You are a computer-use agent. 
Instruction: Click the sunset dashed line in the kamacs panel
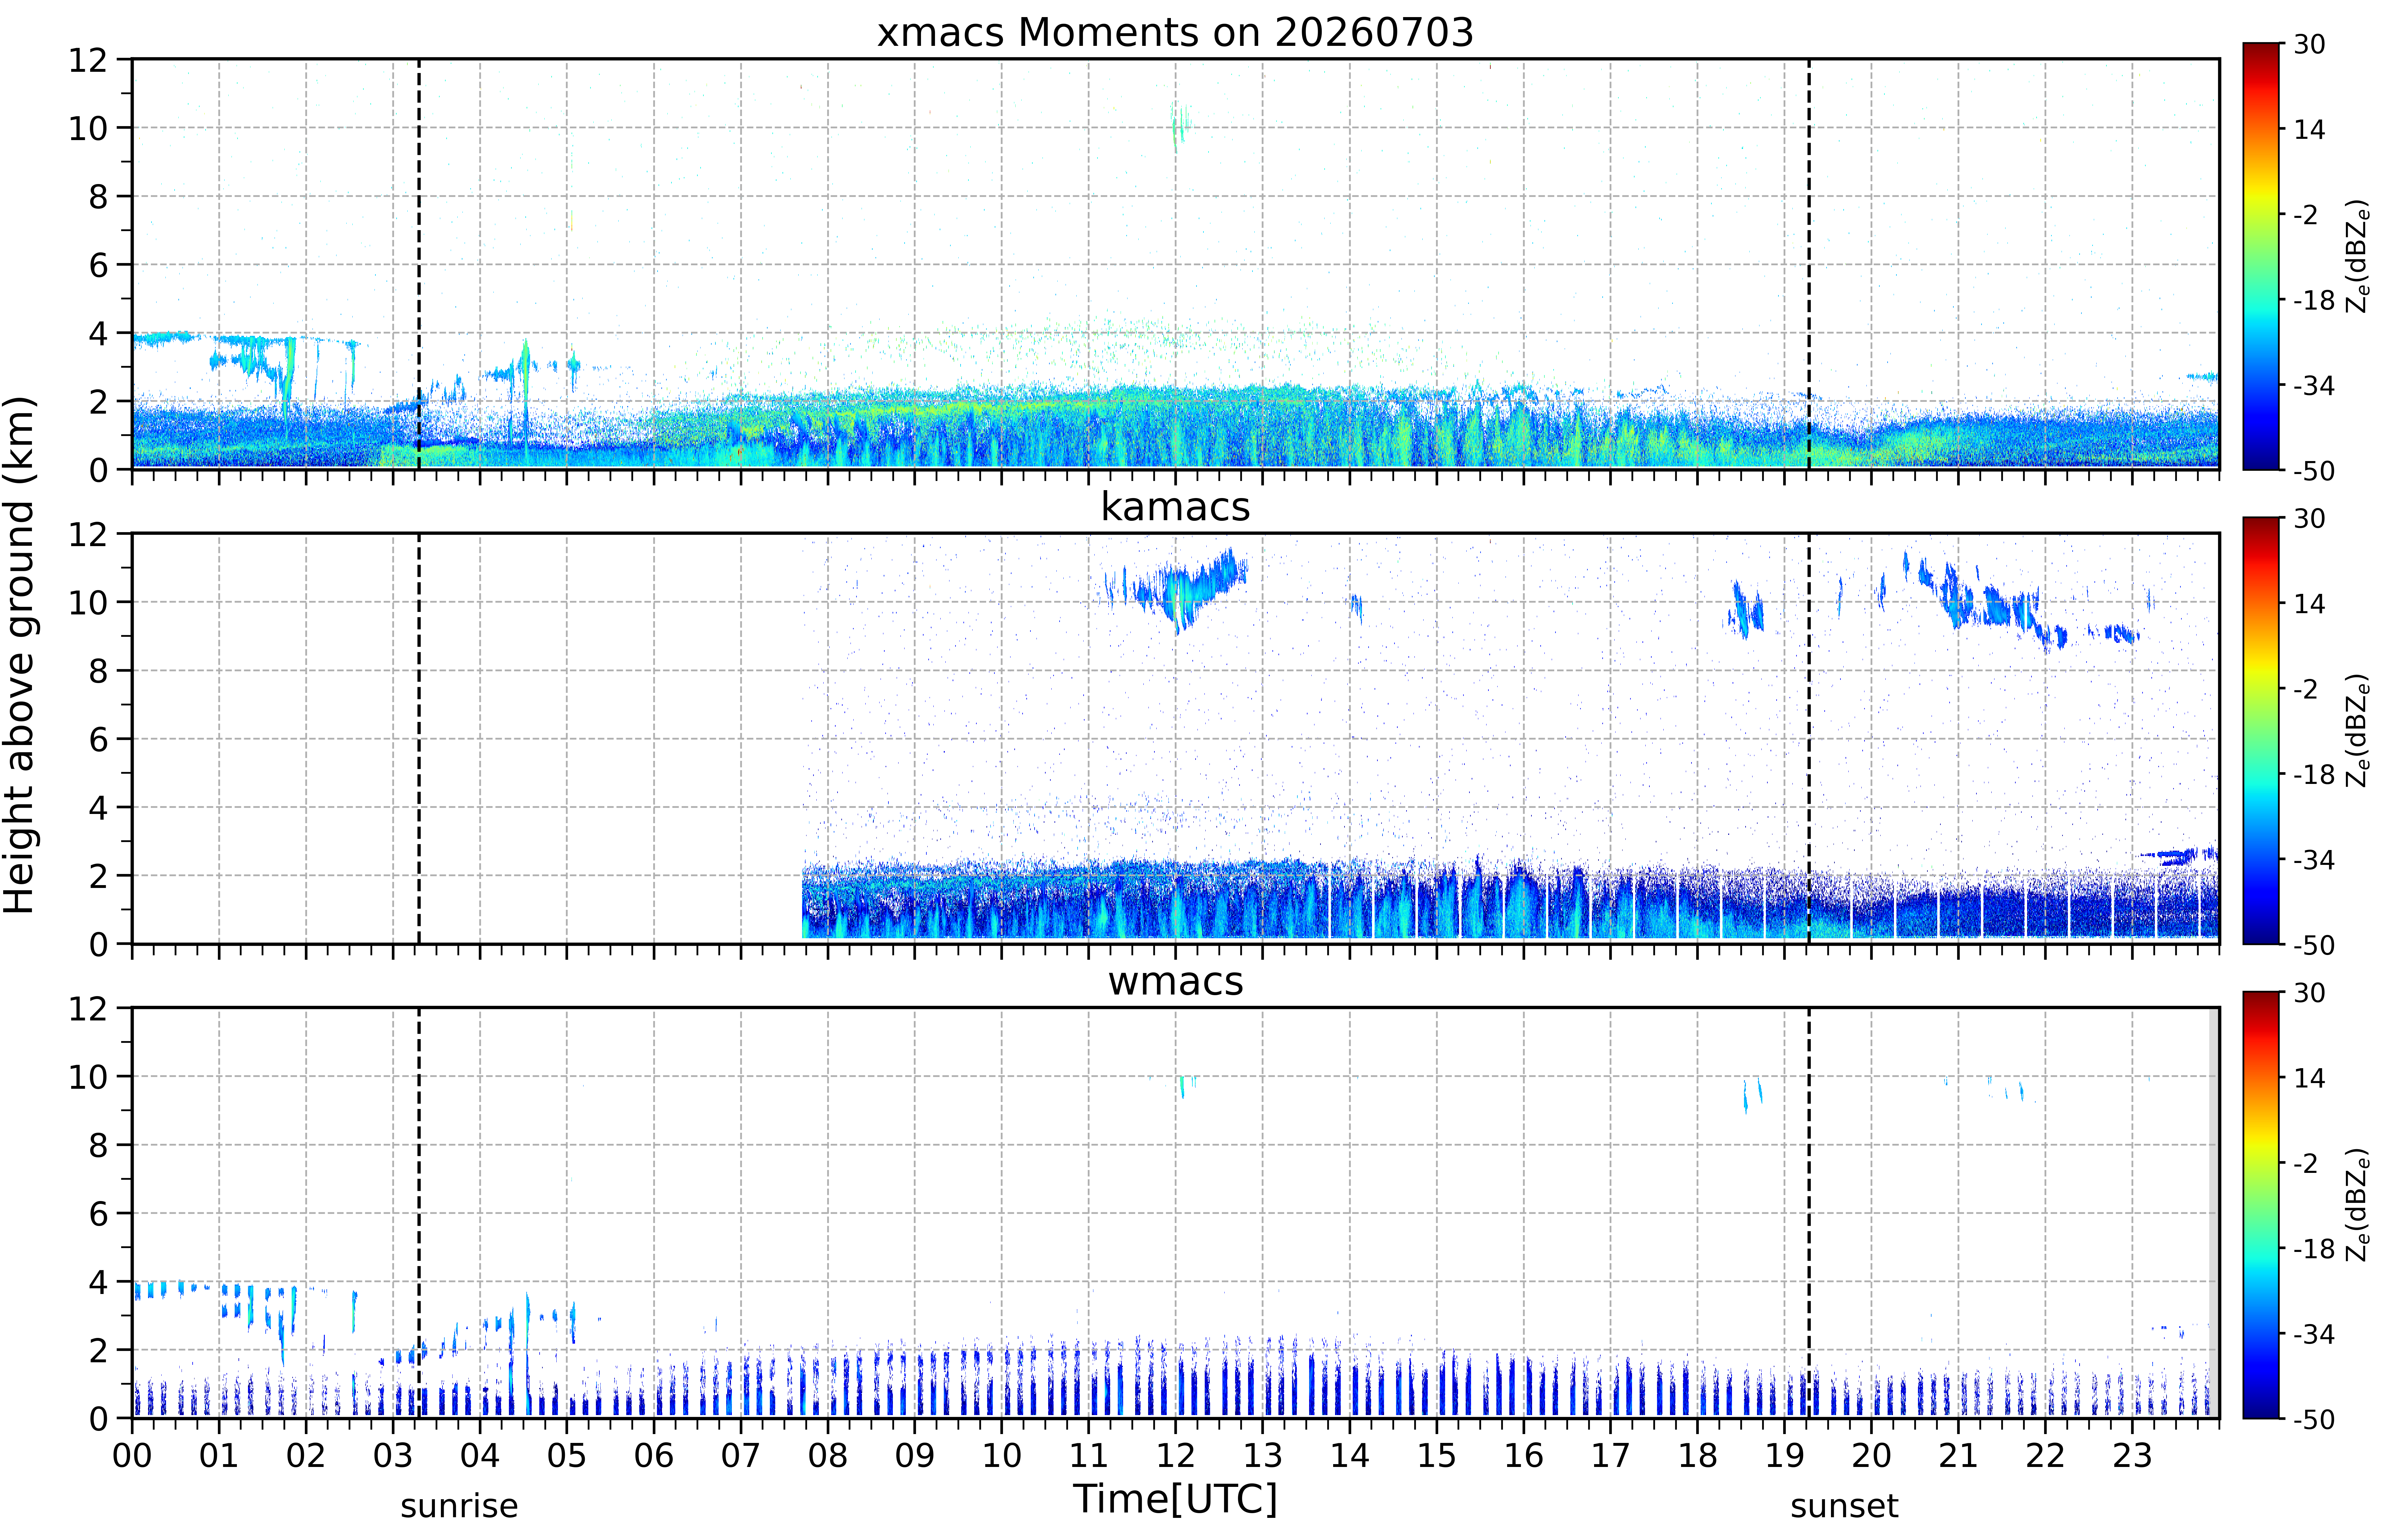(x=1809, y=738)
